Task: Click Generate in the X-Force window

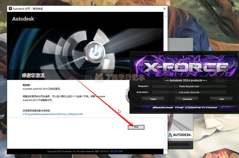Action: pyautogui.click(x=187, y=99)
